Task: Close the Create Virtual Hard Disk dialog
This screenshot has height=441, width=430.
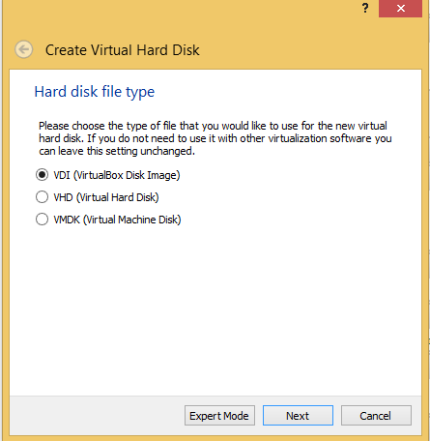Action: pyautogui.click(x=400, y=9)
